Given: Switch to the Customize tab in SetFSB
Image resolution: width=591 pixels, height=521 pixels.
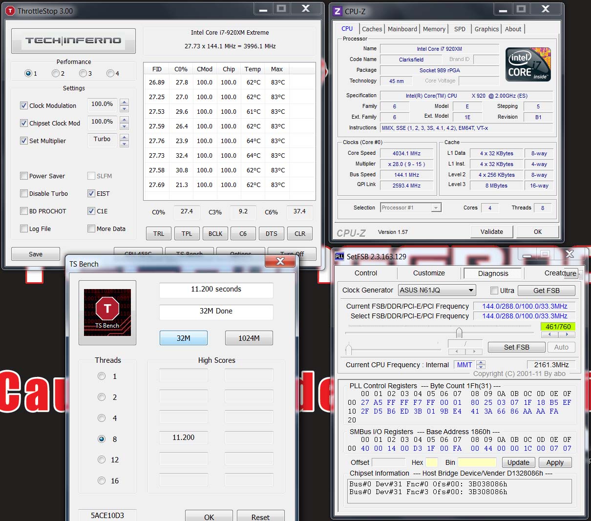Looking at the screenshot, I should pyautogui.click(x=429, y=273).
